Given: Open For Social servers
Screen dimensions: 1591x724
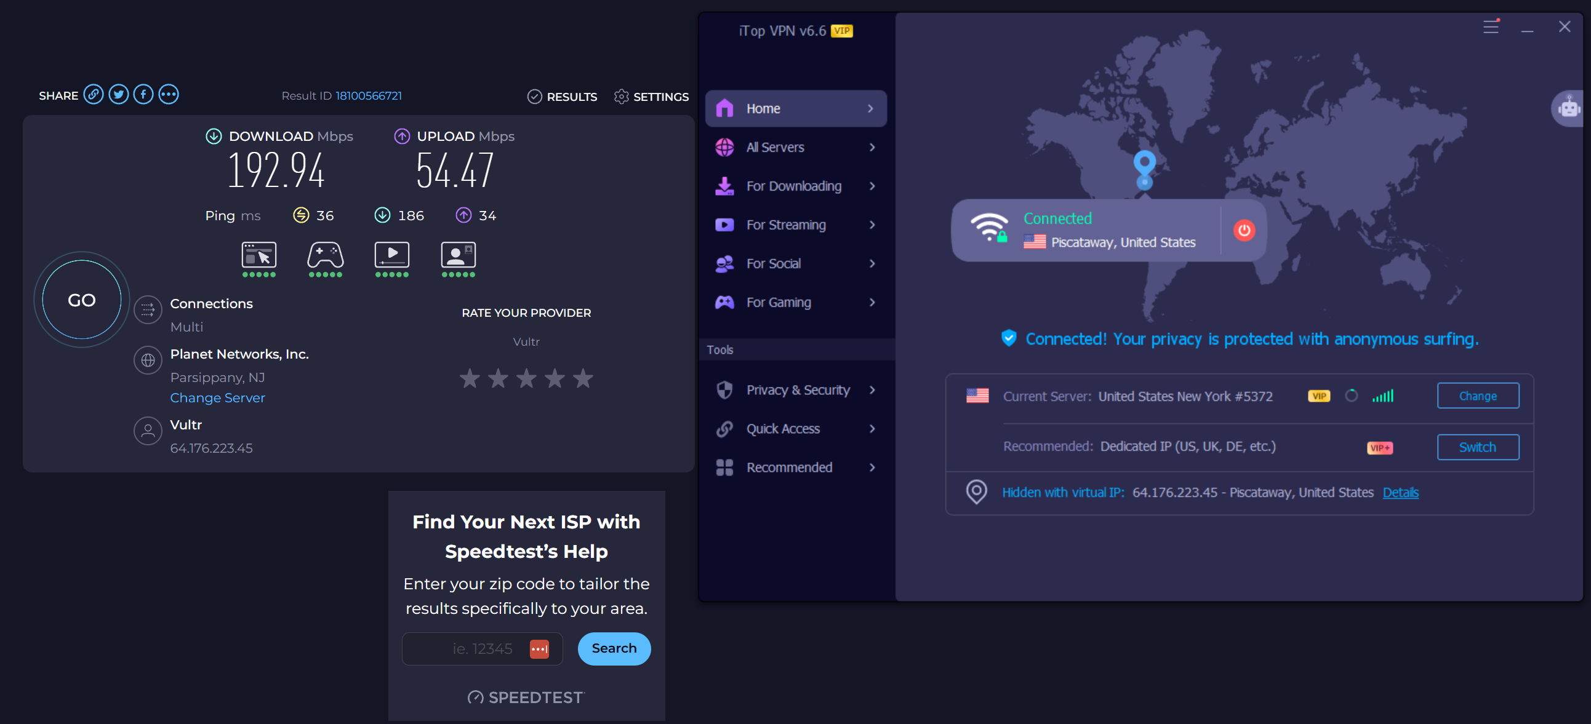Looking at the screenshot, I should click(x=795, y=264).
